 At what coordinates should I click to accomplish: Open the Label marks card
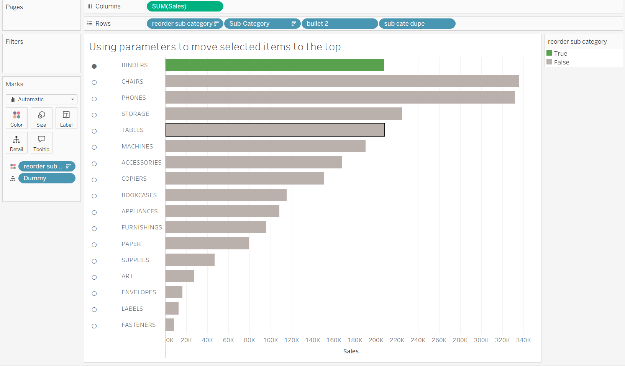66,118
